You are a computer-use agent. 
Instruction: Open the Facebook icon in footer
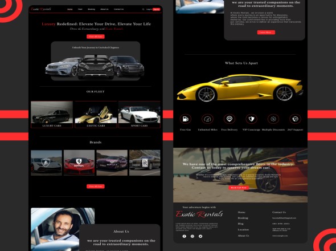click(185, 236)
